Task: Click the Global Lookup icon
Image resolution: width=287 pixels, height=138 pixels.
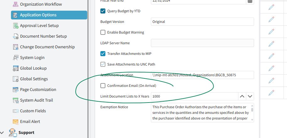Action: [x=15, y=68]
